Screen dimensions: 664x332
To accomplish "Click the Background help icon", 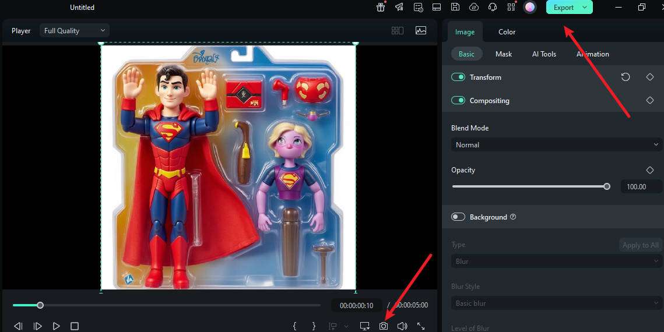I will [513, 217].
